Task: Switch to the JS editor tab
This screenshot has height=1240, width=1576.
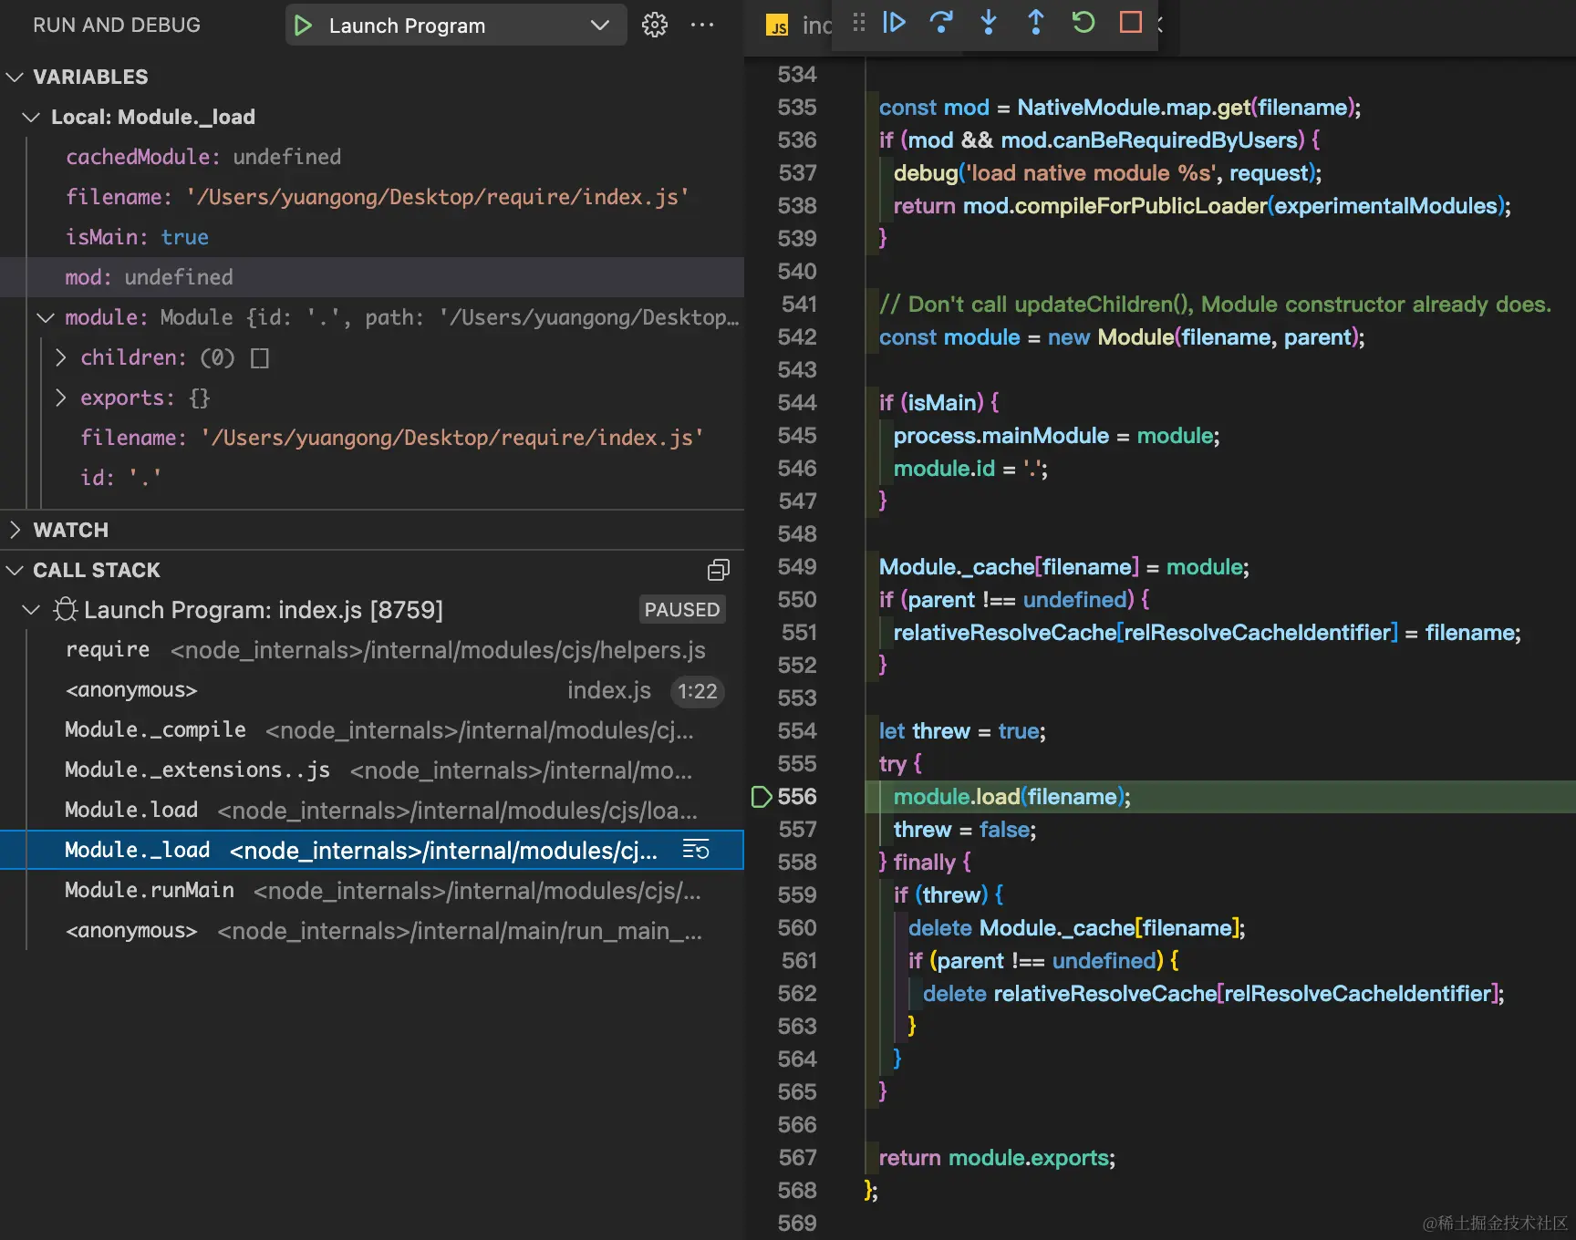Action: [x=799, y=26]
